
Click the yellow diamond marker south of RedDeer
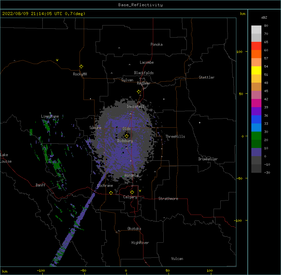[x=139, y=92]
